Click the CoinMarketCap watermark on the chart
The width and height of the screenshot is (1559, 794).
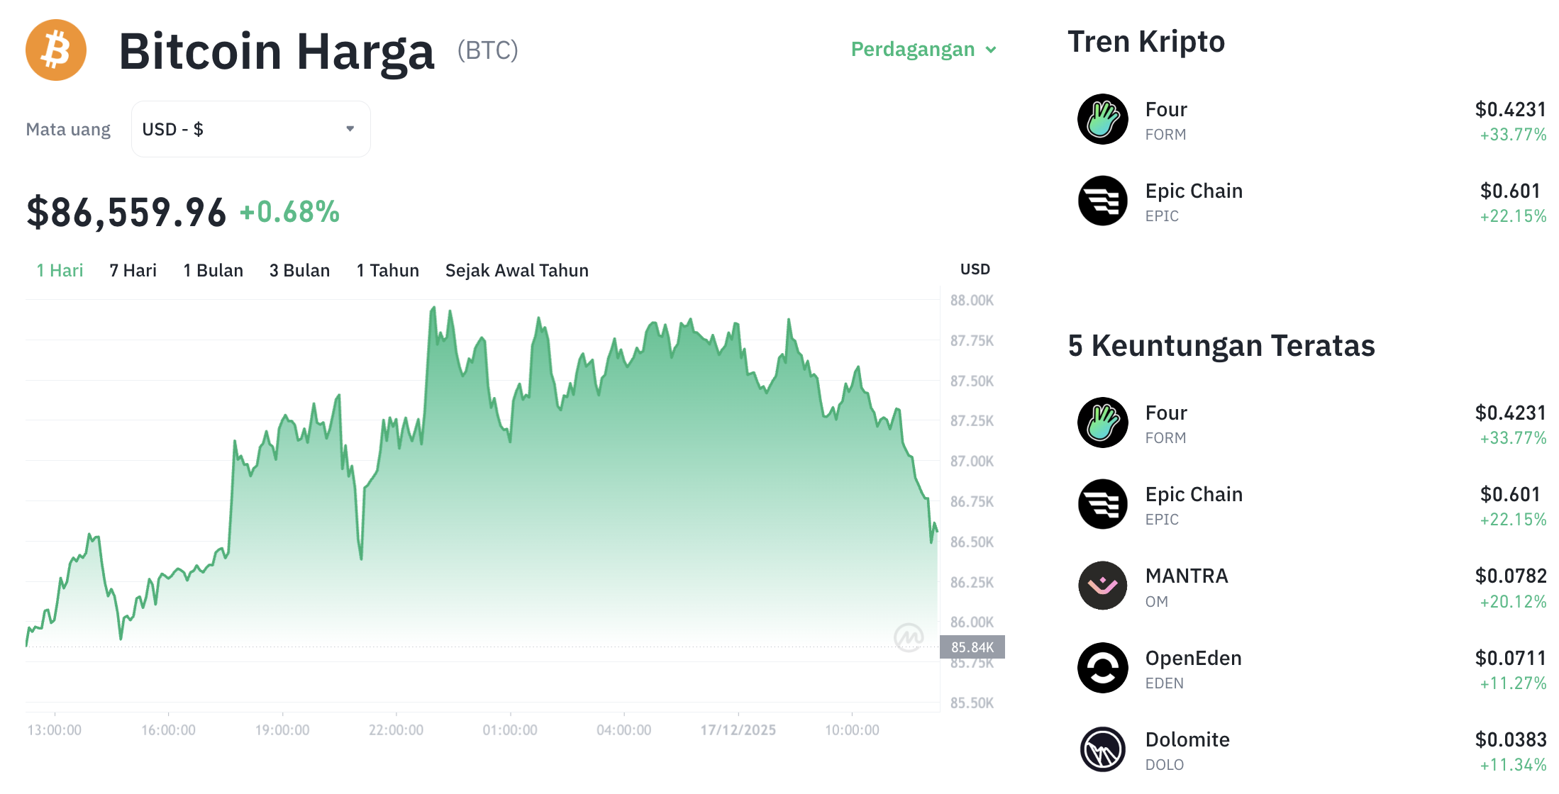(x=909, y=637)
